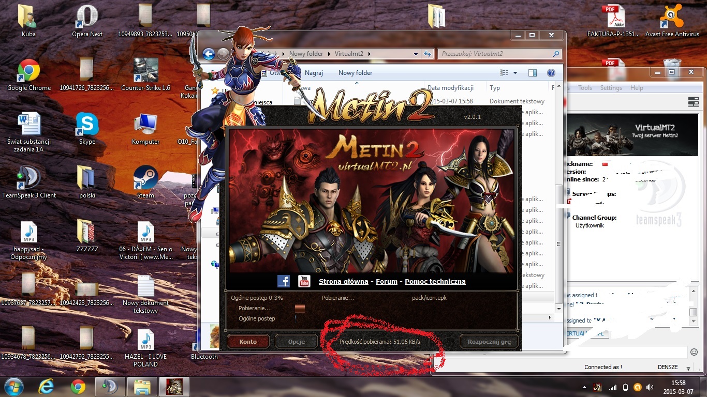Launch the Steam desktop shortcut
Viewport: 707px width, 397px height.
pyautogui.click(x=145, y=183)
